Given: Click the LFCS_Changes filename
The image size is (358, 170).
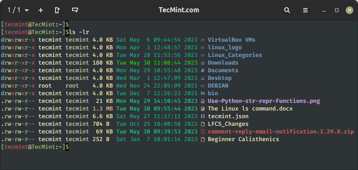Looking at the screenshot, I should pos(228,124).
